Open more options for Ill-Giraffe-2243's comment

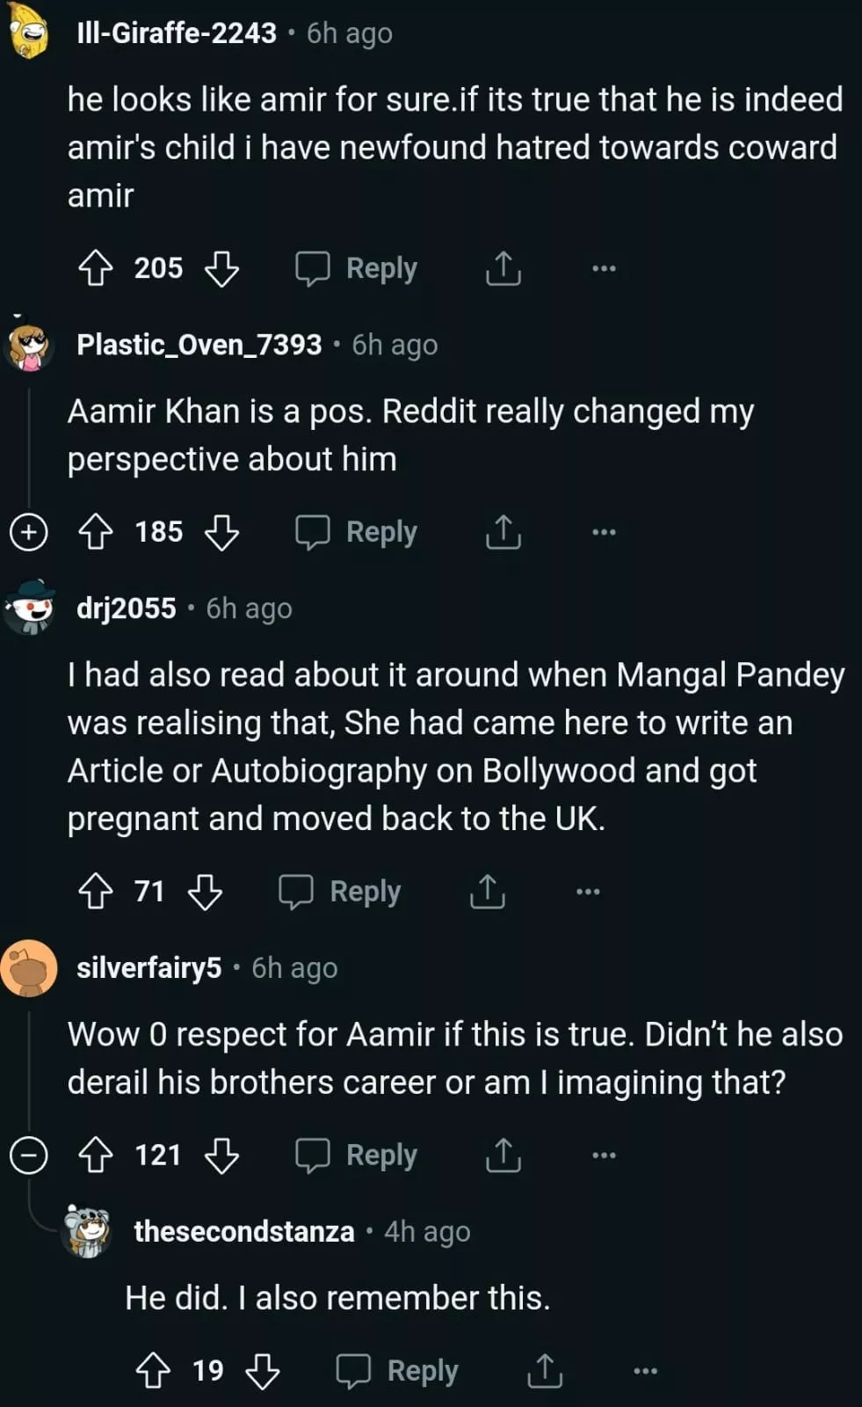(x=604, y=268)
